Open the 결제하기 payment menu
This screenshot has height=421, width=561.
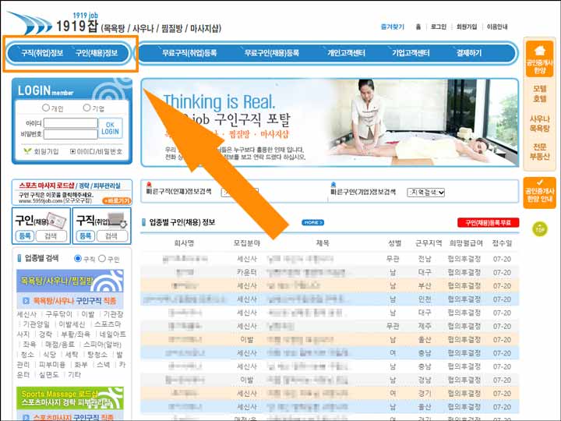pos(469,53)
